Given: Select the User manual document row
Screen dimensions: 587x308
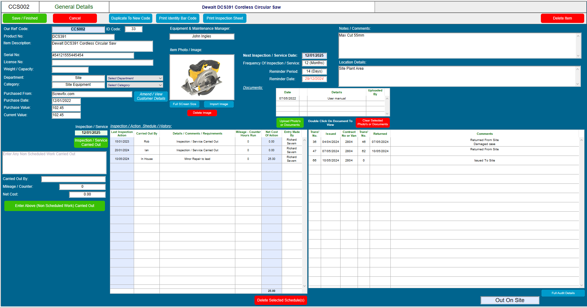Looking at the screenshot, I should (x=336, y=98).
